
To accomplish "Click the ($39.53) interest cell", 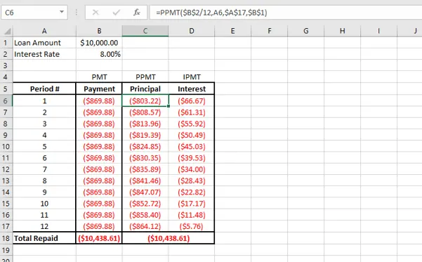I will (192, 158).
